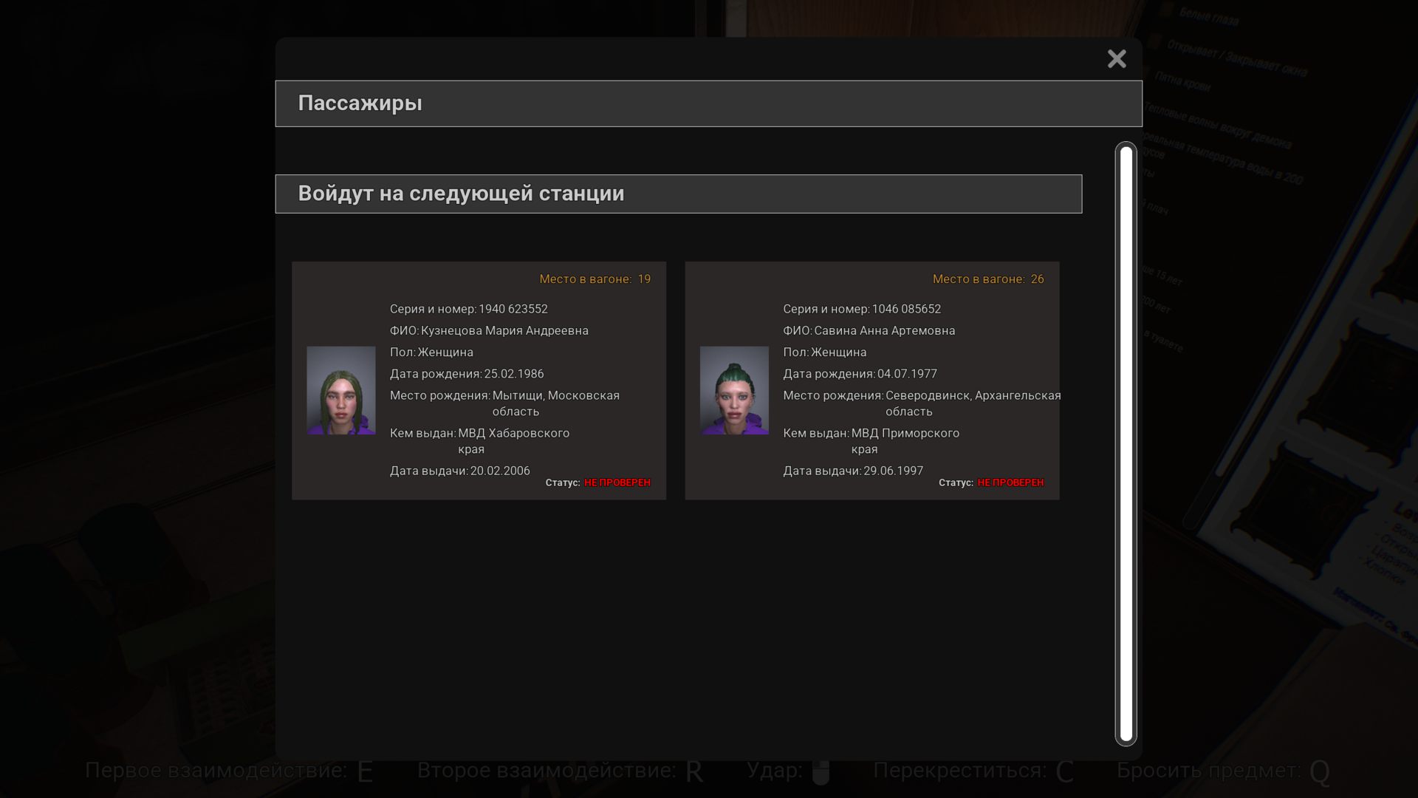This screenshot has width=1418, height=798.
Task: Open Кузнецова Мария Андреевна passenger photo
Action: tap(340, 390)
